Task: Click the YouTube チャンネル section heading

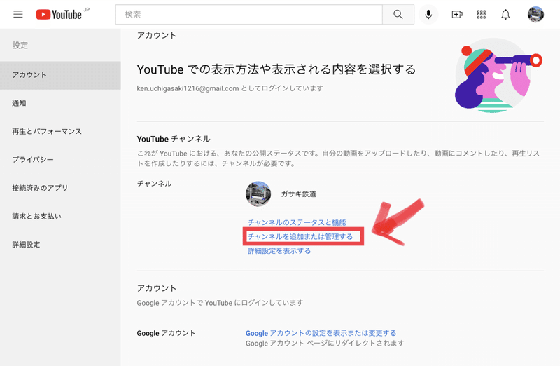Action: coord(174,139)
